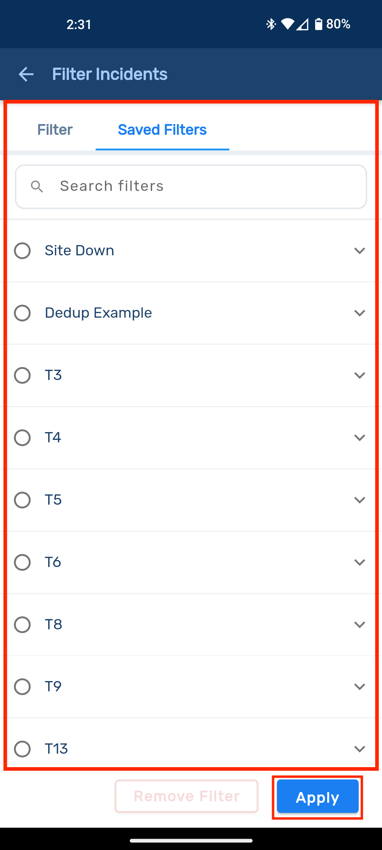Expand the T8 filter details
This screenshot has height=850, width=382.
359,625
